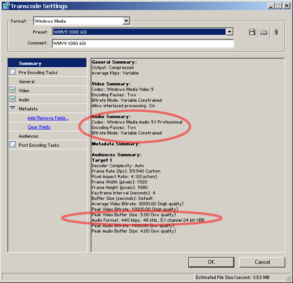Close the Transcode Settings window
This screenshot has width=293, height=283.
(x=286, y=6)
